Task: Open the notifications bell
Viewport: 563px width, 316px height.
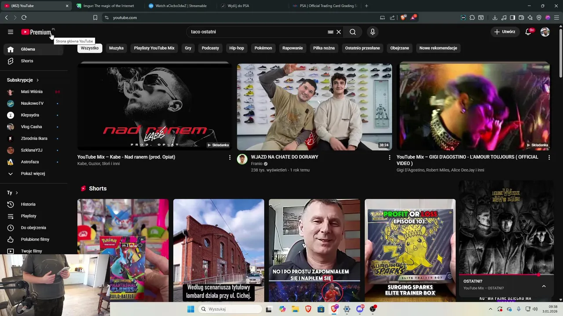Action: coord(529,32)
